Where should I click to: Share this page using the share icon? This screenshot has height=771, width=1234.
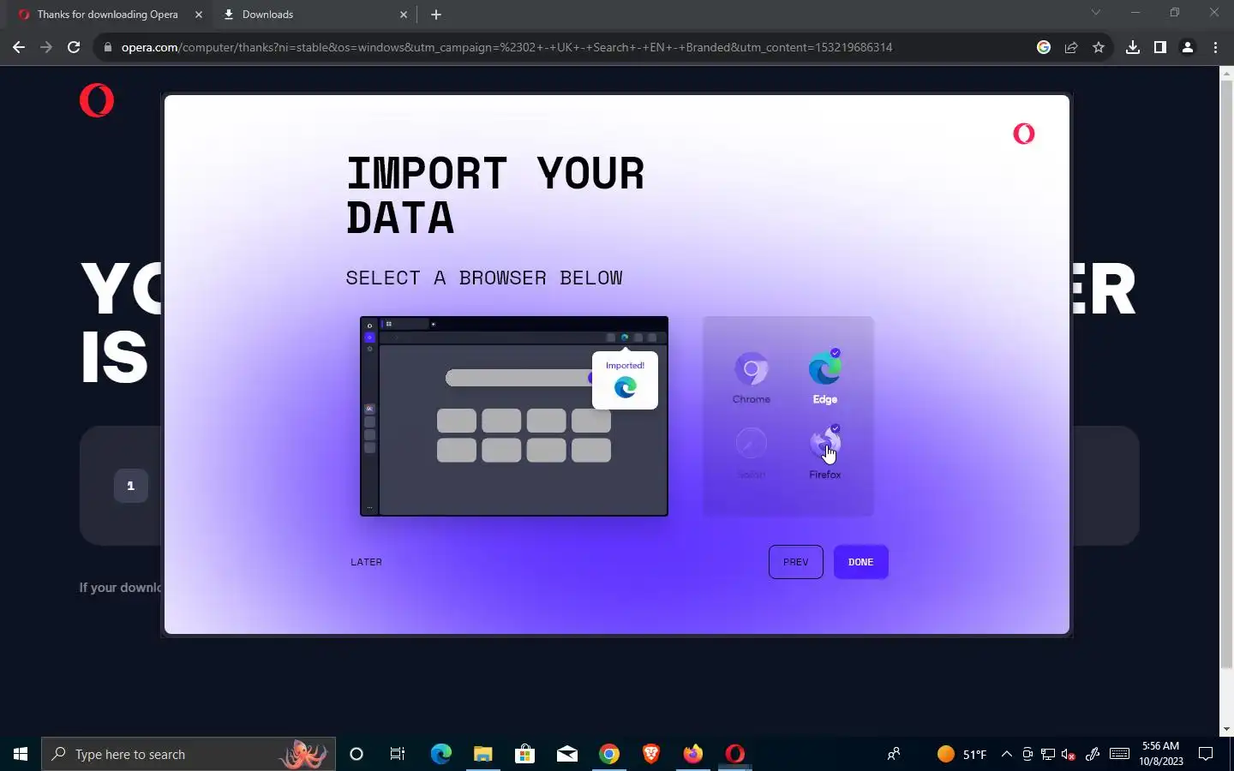pos(1071,47)
